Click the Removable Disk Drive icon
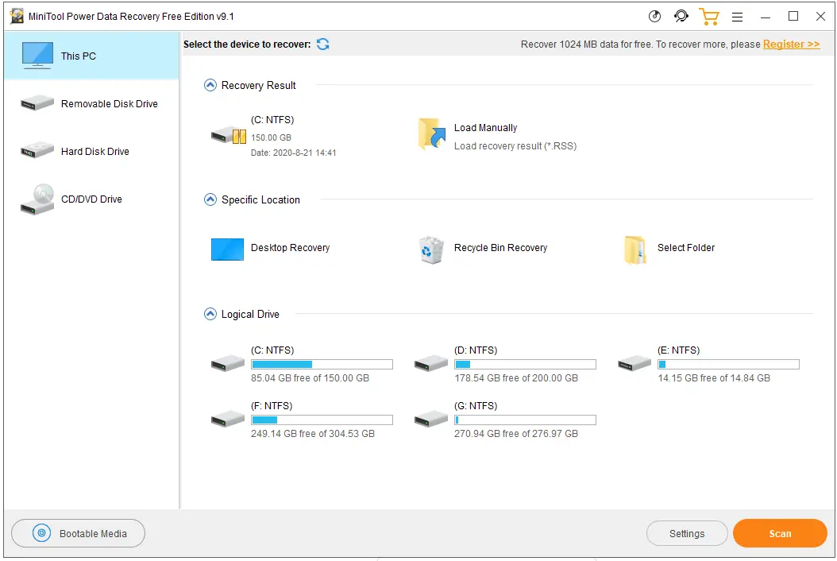The height and width of the screenshot is (561, 837). (x=37, y=103)
